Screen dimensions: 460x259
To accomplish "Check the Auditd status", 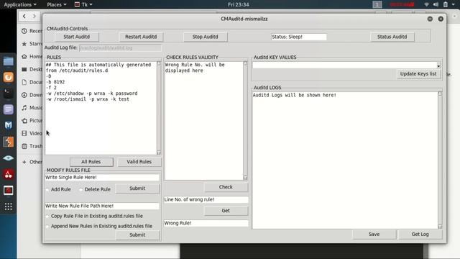I will (392, 37).
